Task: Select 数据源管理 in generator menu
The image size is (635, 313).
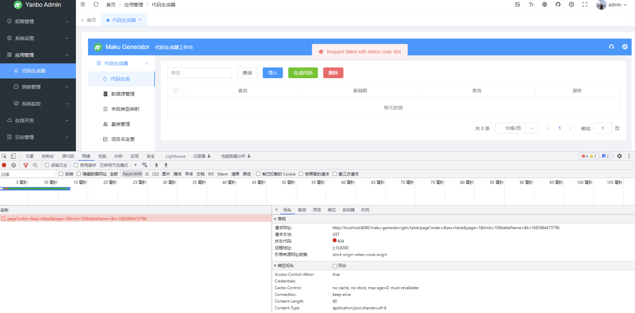Action: point(121,94)
